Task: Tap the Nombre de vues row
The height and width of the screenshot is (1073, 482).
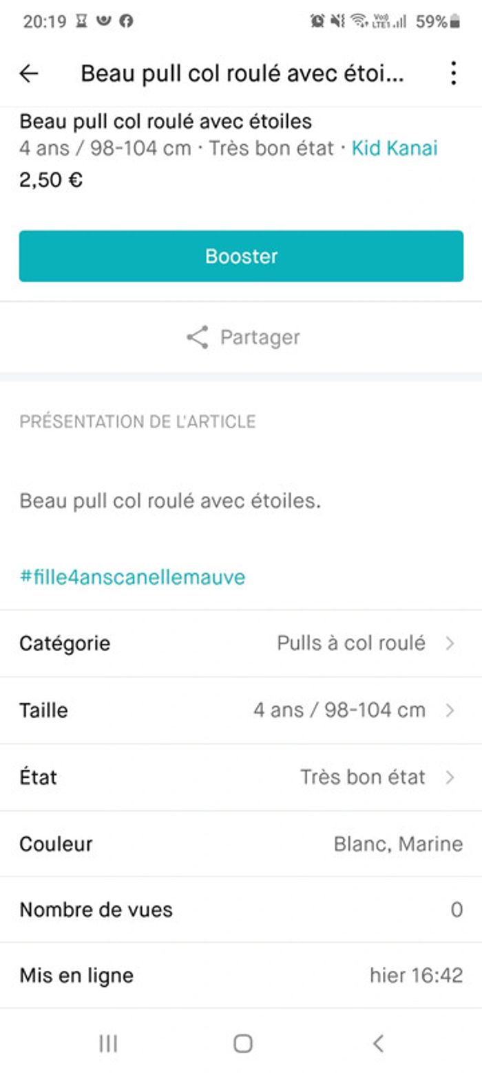Action: click(x=241, y=910)
